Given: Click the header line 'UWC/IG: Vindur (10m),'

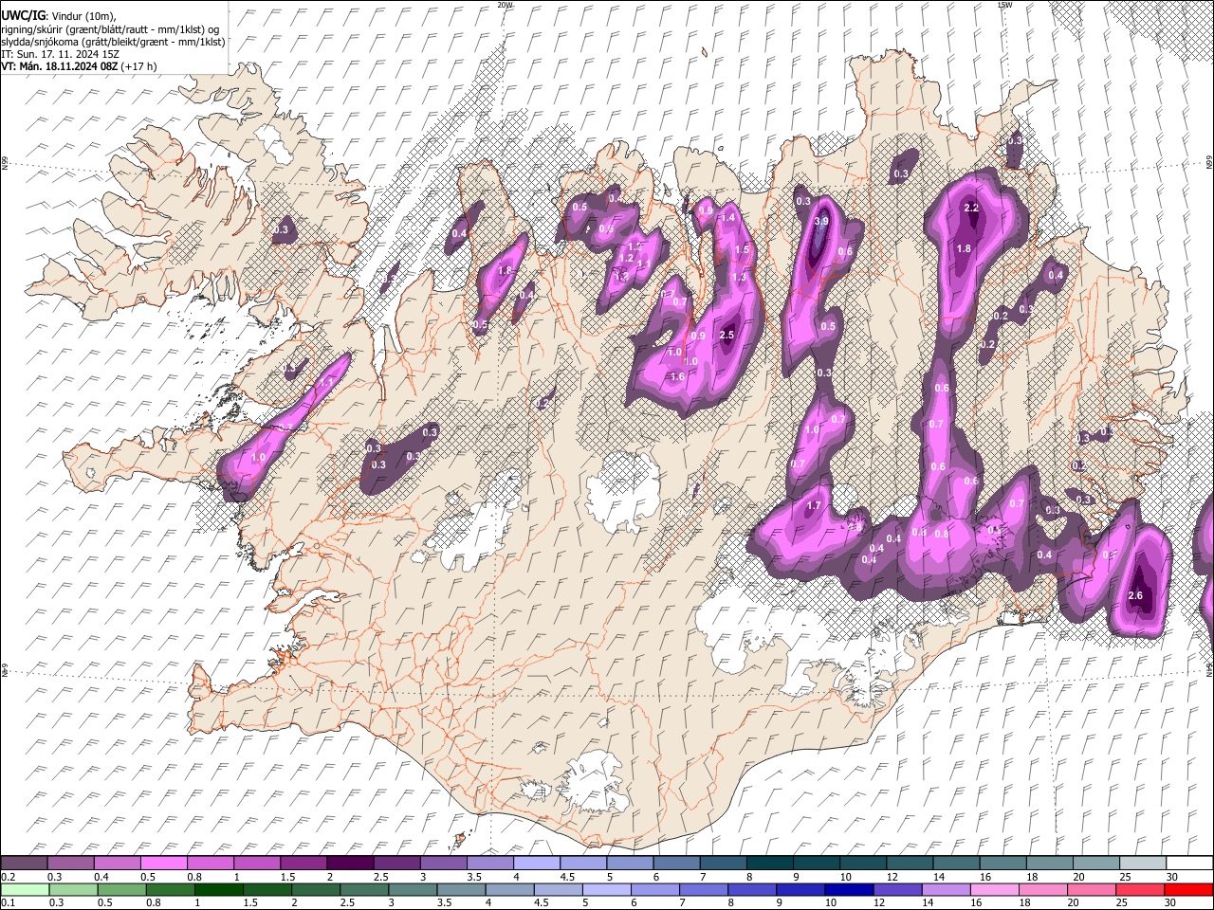Looking at the screenshot, I should 58,16.
